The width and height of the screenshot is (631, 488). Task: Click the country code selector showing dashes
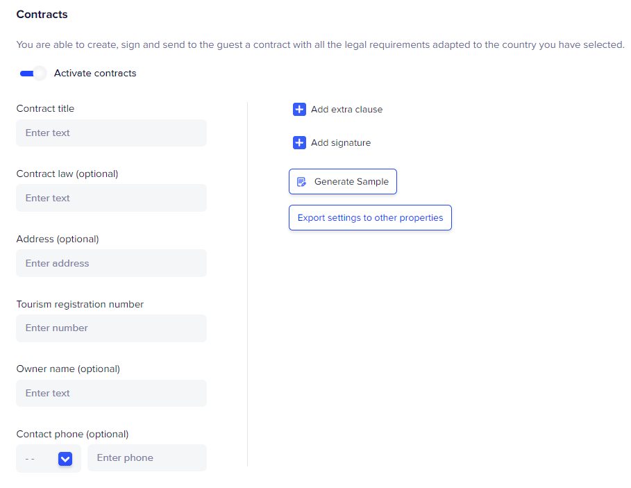49,458
